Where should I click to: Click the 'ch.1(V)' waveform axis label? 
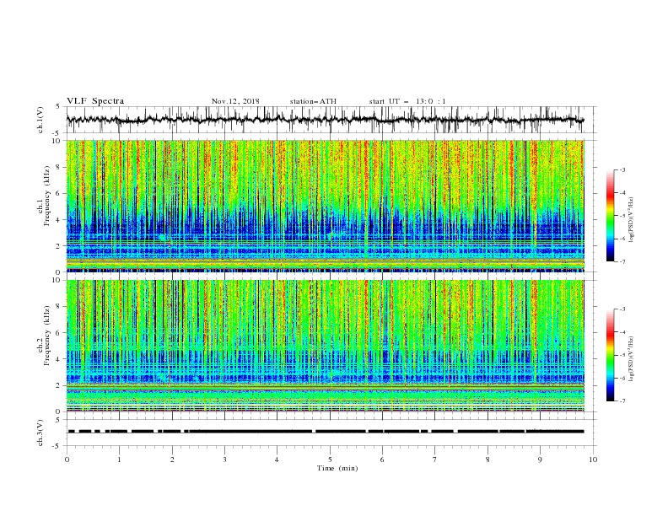click(x=40, y=120)
